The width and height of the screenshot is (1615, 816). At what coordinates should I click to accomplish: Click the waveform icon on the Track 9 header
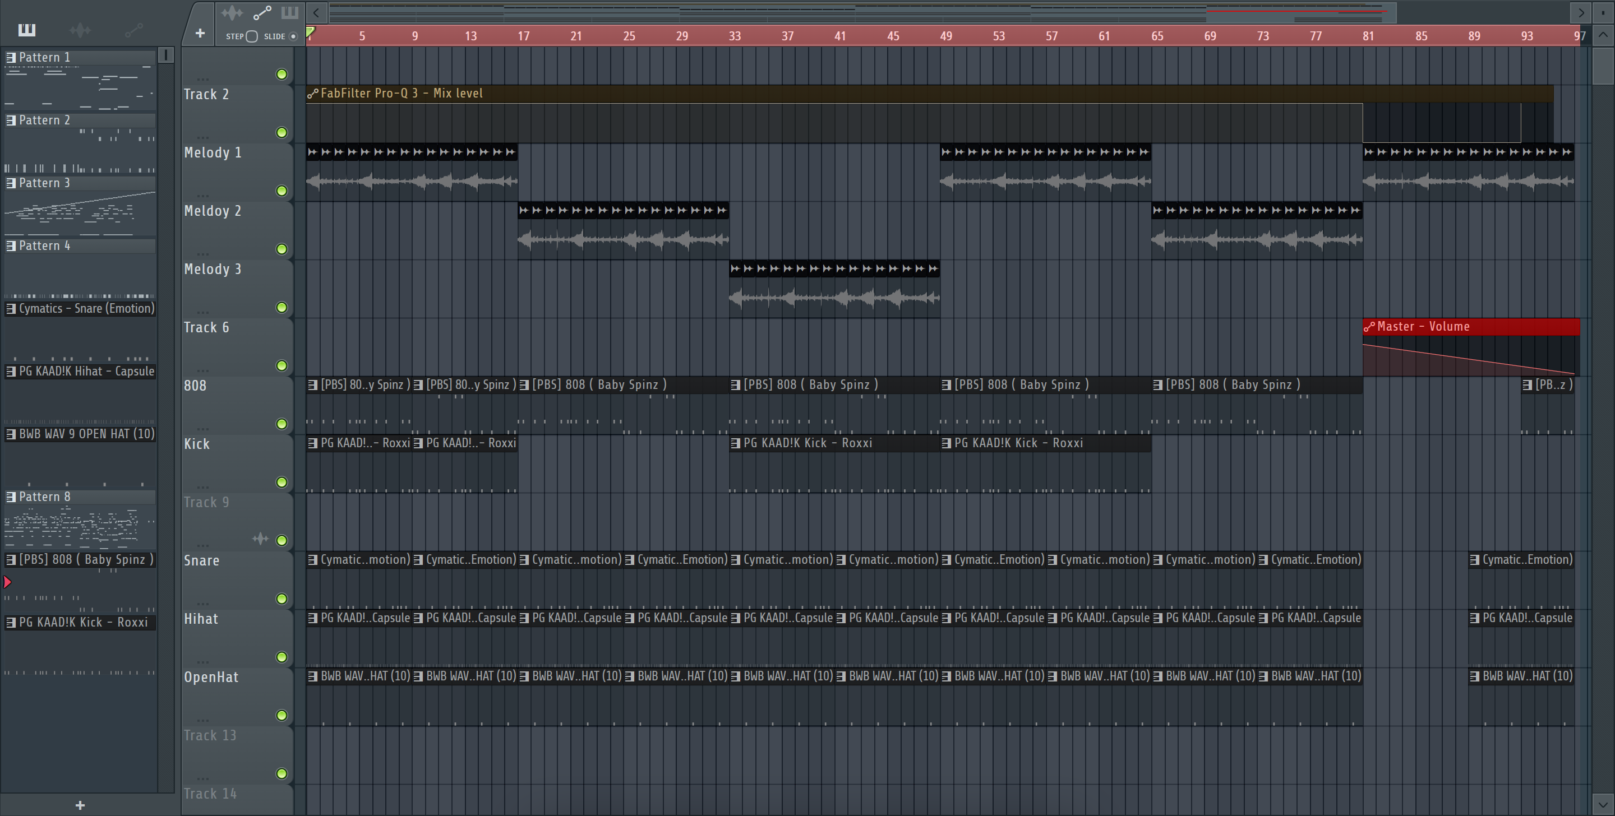click(x=260, y=539)
